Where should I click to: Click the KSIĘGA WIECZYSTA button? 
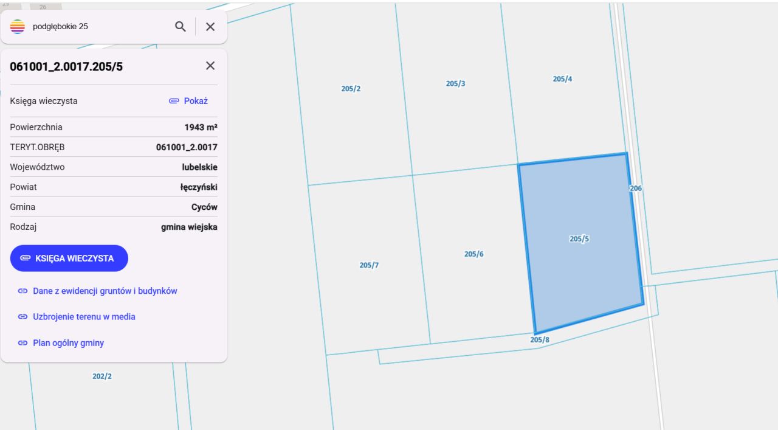tap(69, 258)
